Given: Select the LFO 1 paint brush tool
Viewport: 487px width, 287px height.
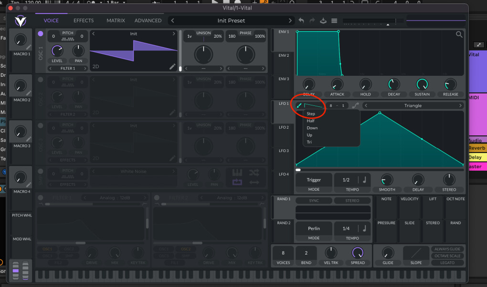Looking at the screenshot, I should point(299,105).
